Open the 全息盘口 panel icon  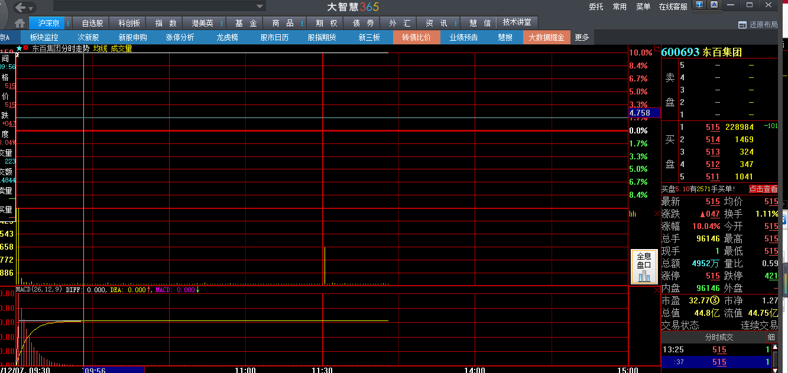[x=644, y=267]
